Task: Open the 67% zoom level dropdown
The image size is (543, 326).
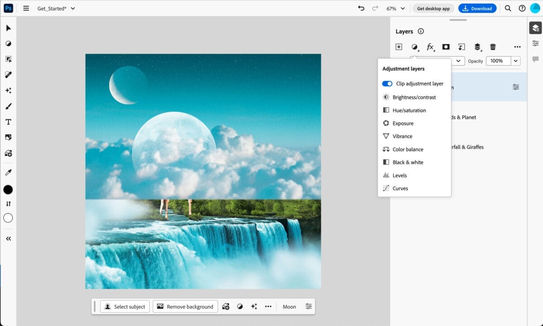Action: 396,9
